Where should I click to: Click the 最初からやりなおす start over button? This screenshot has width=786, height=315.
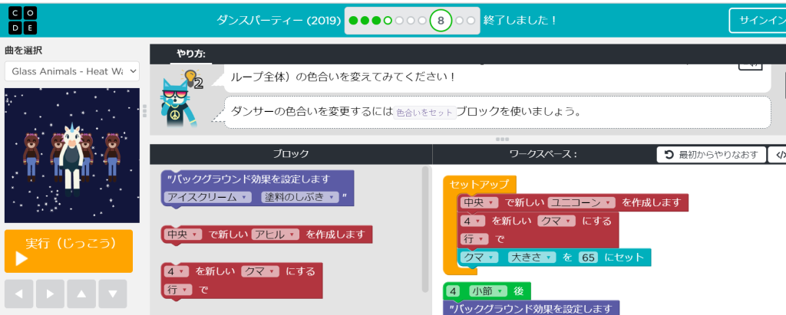pos(711,155)
